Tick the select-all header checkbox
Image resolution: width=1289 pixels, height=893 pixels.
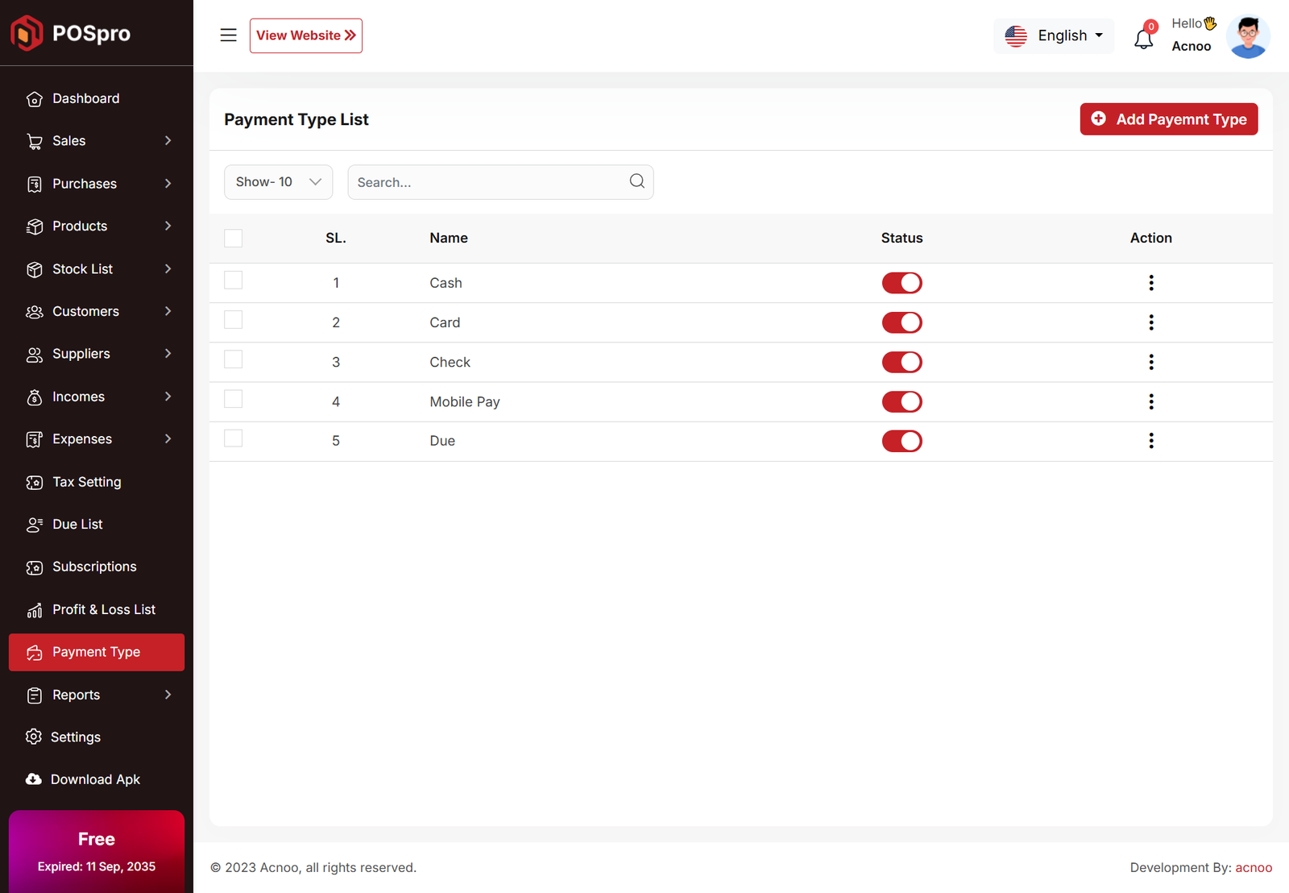234,238
